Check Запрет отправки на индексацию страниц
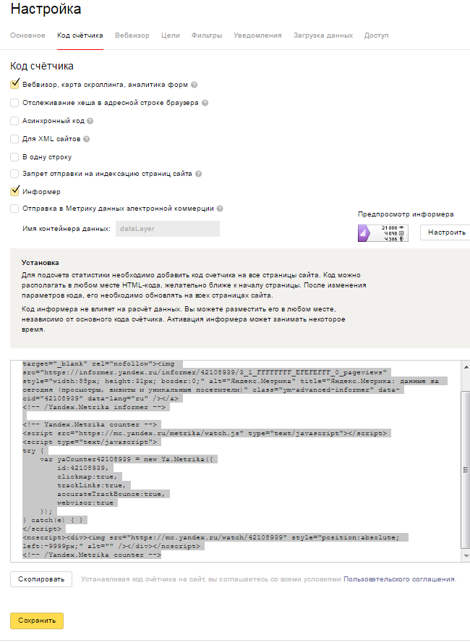The width and height of the screenshot is (470, 643). 14,174
